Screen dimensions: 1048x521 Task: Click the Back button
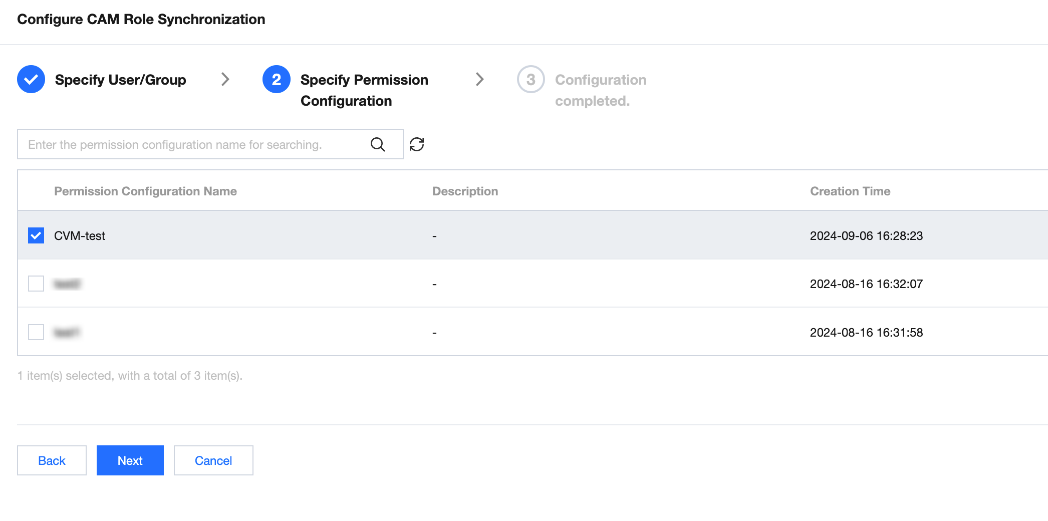tap(52, 460)
